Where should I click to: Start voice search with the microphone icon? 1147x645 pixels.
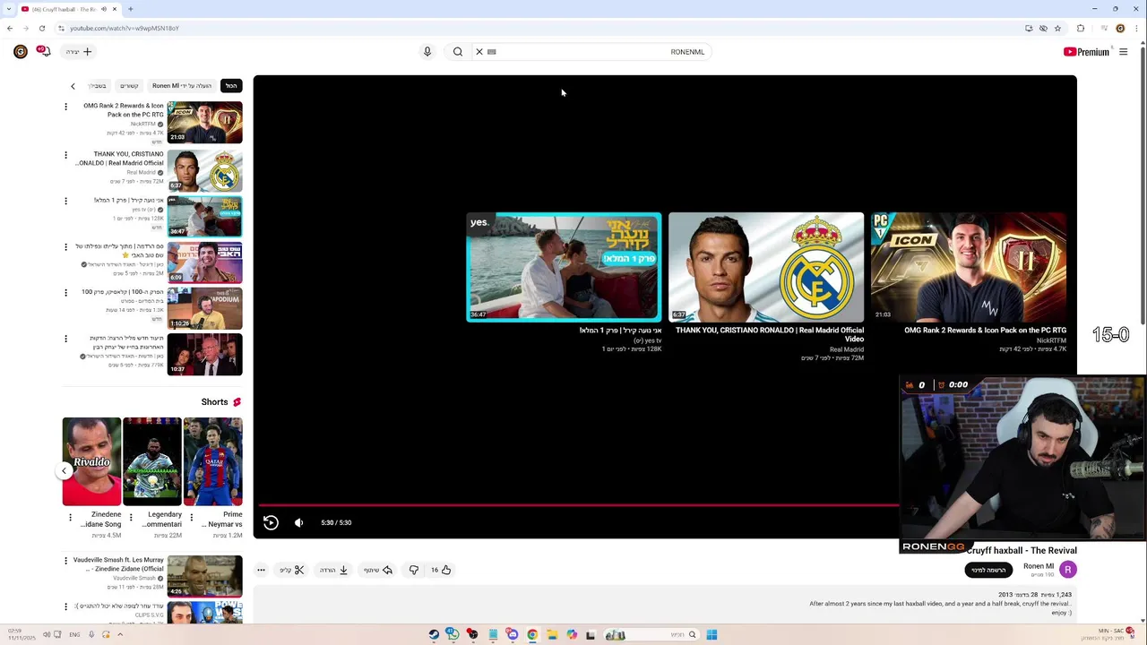427,52
